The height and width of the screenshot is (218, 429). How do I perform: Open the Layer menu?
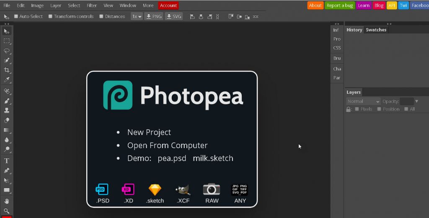[x=56, y=5]
